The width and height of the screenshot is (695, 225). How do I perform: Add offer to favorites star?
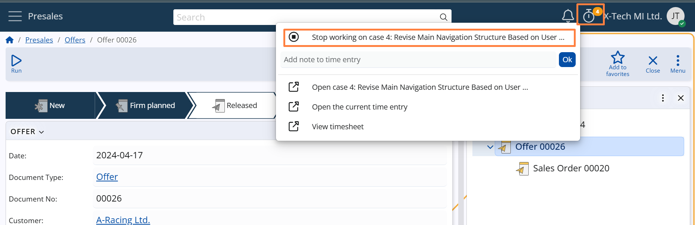click(x=617, y=63)
